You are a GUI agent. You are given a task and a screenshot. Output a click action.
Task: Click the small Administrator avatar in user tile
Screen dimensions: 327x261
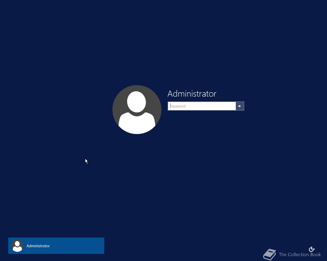(17, 246)
